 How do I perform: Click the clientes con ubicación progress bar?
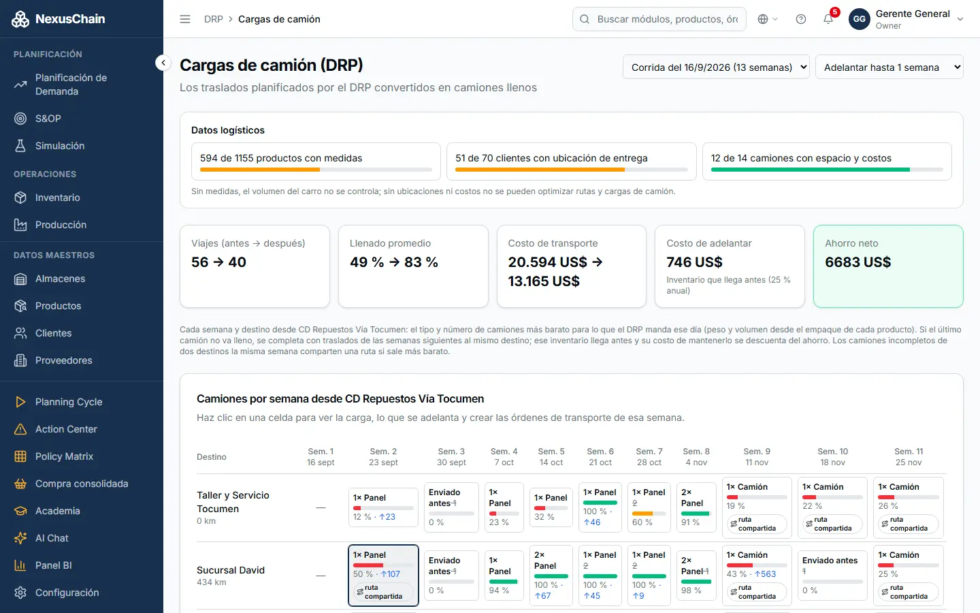click(572, 169)
